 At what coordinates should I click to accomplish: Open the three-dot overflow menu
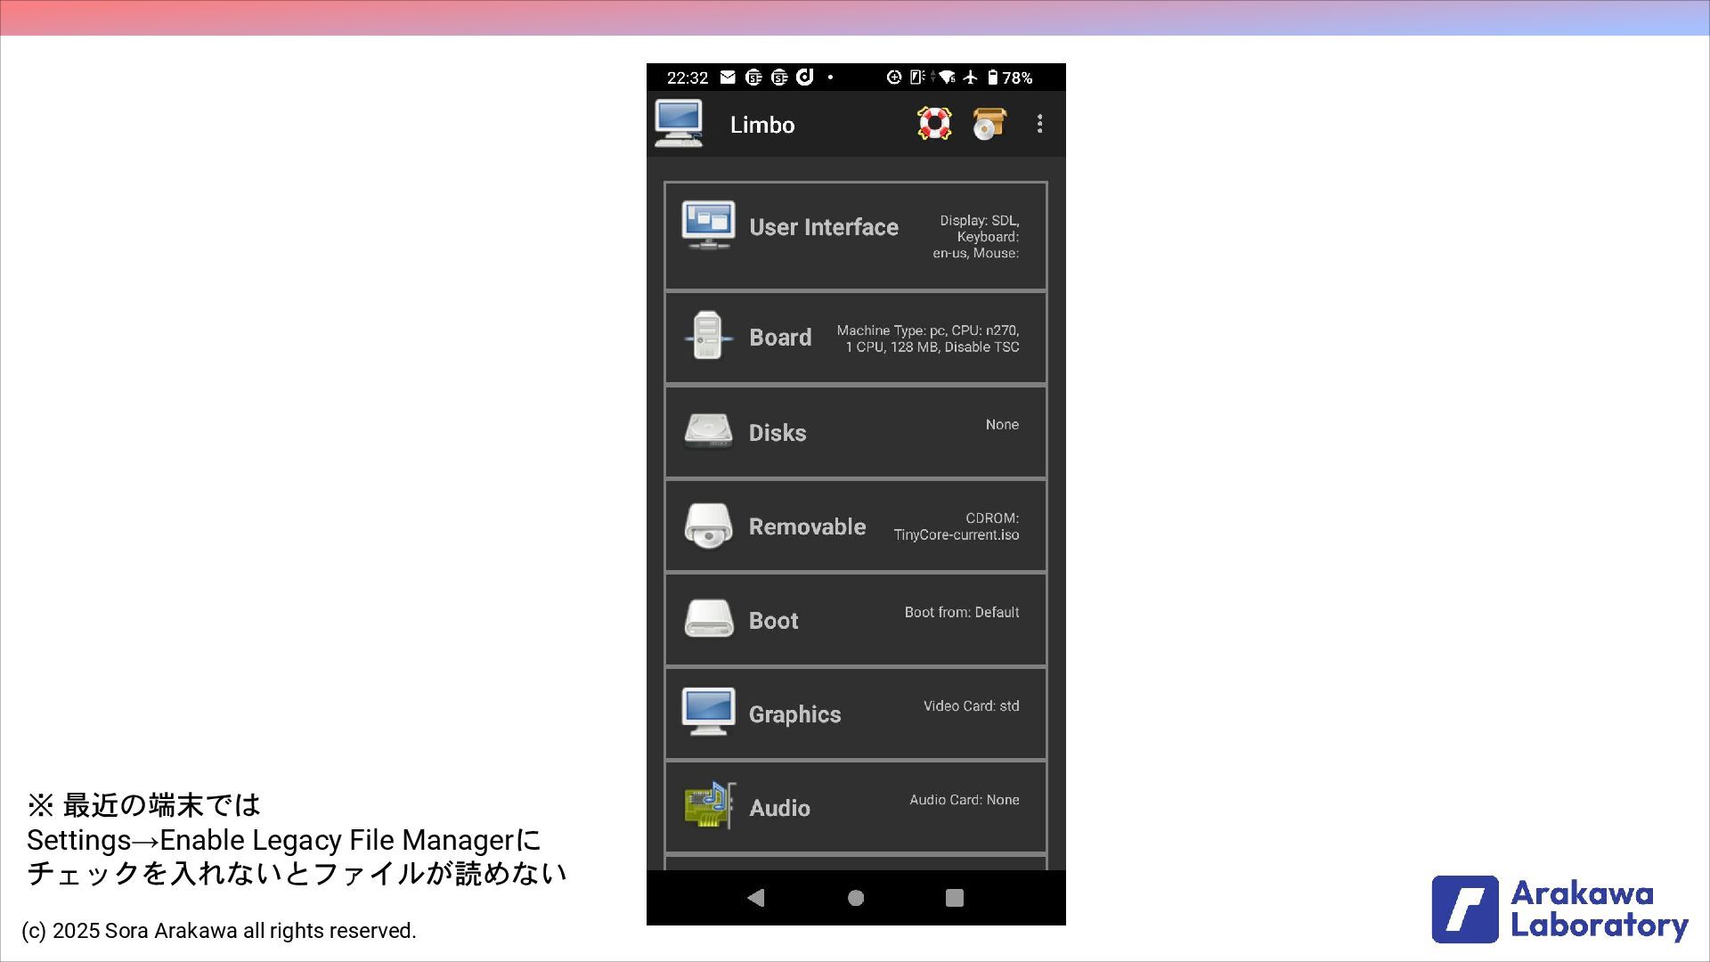point(1039,124)
